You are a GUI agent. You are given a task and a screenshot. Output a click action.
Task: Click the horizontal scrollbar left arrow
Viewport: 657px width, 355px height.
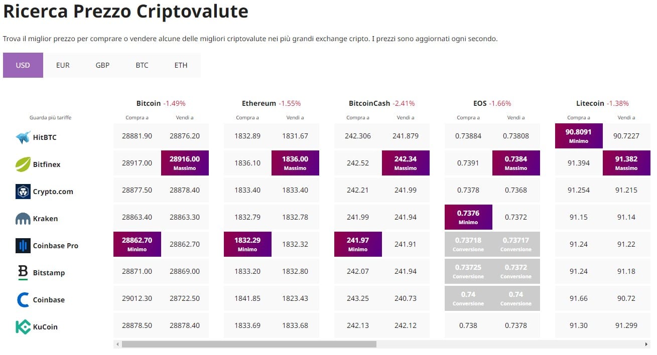(x=117, y=344)
